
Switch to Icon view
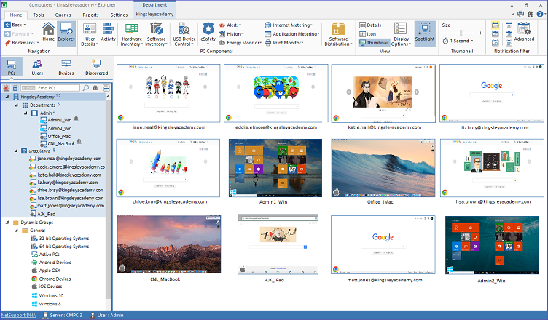368,34
